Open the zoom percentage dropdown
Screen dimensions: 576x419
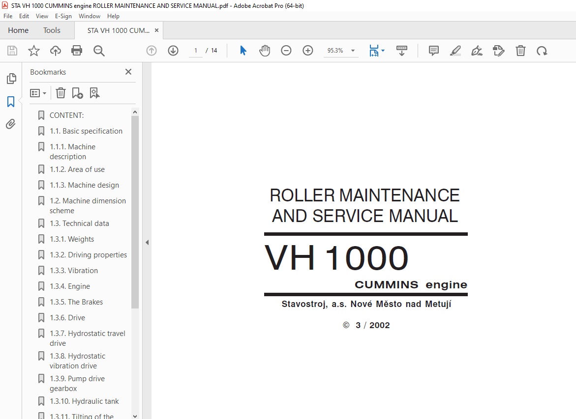352,50
